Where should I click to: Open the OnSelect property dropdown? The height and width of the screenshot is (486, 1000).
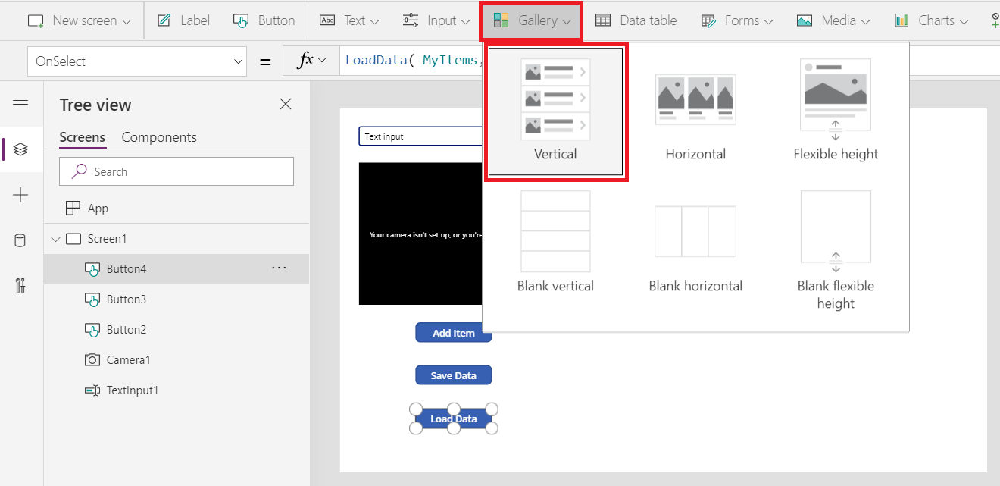tap(238, 61)
